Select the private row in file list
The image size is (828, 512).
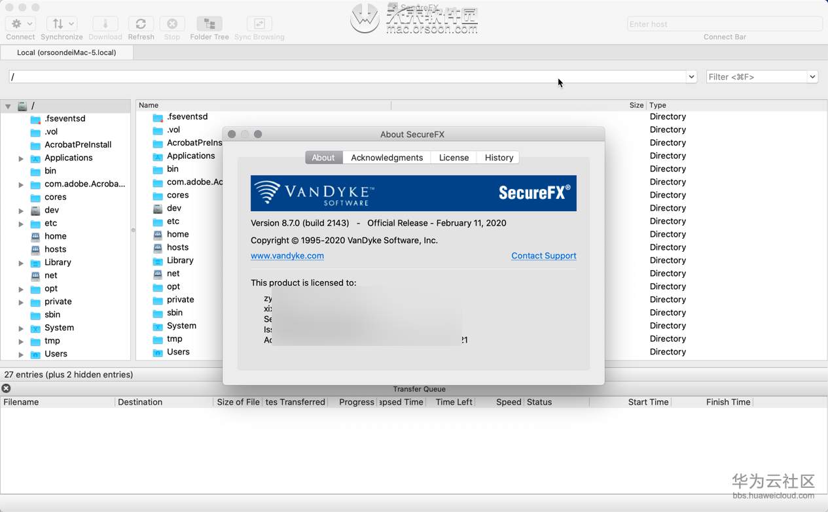click(481, 300)
